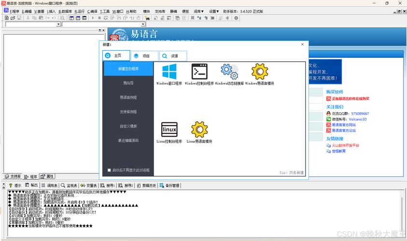
Task: Open the 提示 output tab
Action: pyautogui.click(x=15, y=186)
